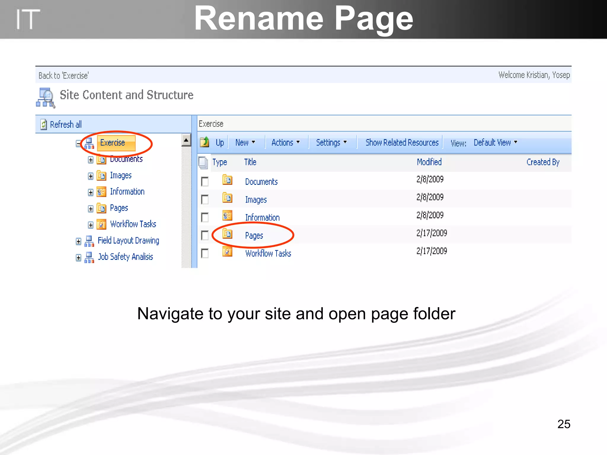Expand the Documents tree node

tap(91, 160)
